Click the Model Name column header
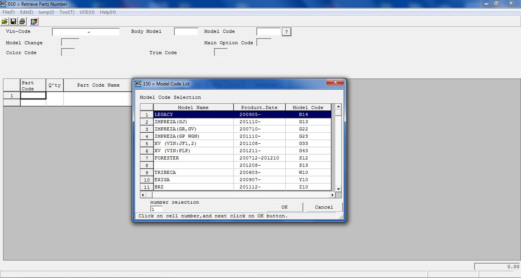The width and height of the screenshot is (521, 278). pos(193,107)
